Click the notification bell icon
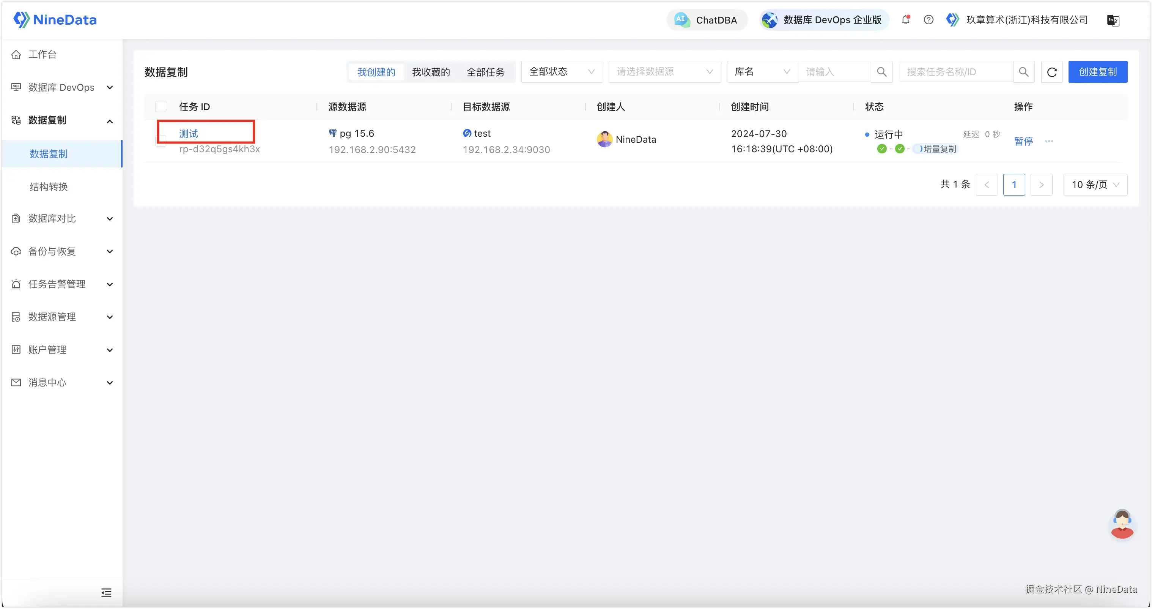This screenshot has width=1152, height=609. click(x=906, y=20)
